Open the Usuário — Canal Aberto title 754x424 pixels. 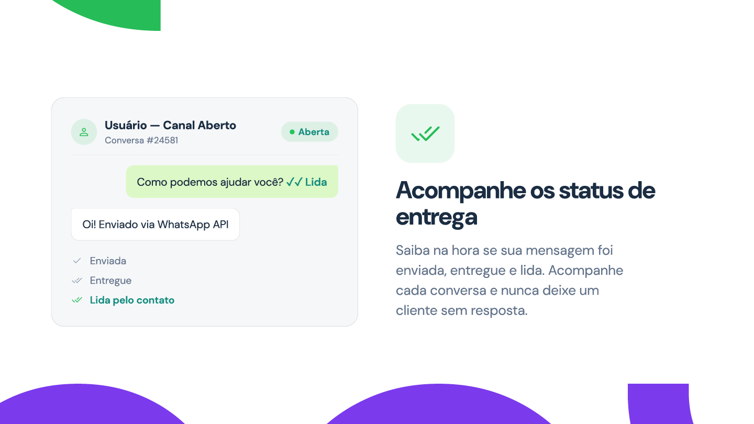[x=170, y=125]
